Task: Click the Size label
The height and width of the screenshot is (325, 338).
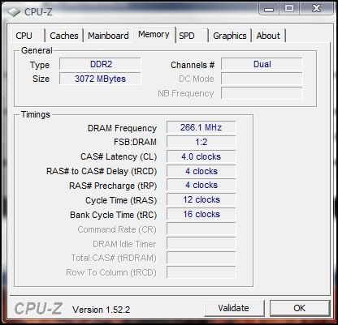Action: coord(41,79)
